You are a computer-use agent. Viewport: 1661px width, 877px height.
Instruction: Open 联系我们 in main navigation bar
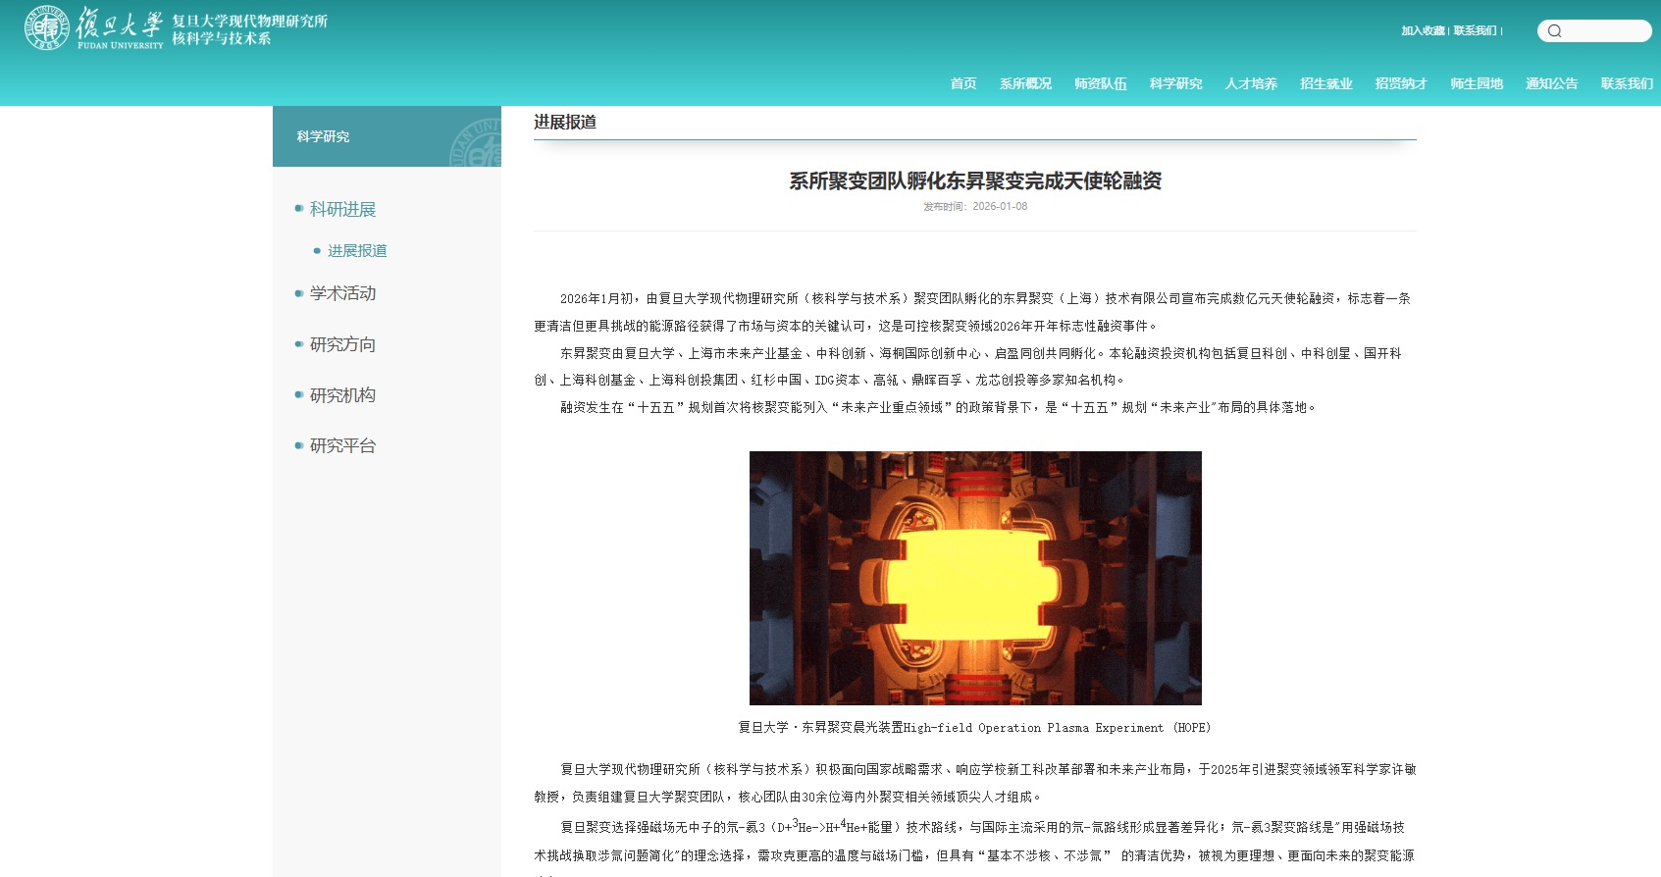pyautogui.click(x=1627, y=83)
